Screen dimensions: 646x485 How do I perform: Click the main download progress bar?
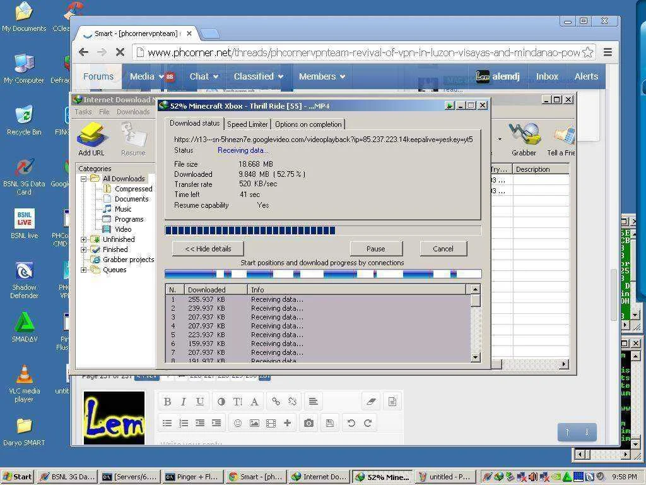(x=323, y=230)
